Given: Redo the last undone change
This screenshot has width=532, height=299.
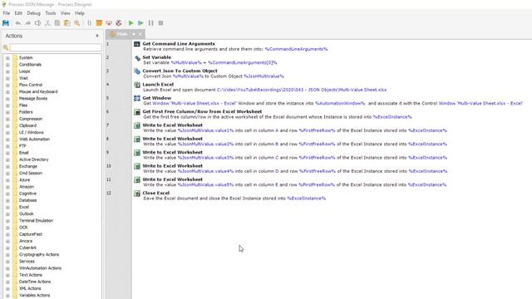Looking at the screenshot, I should click(27, 23).
